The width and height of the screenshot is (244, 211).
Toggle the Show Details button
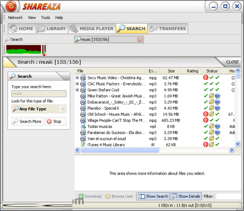click(186, 196)
